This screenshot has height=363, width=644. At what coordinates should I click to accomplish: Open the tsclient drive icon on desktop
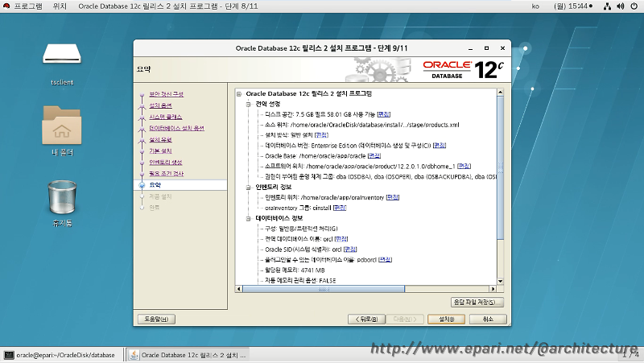click(x=62, y=55)
